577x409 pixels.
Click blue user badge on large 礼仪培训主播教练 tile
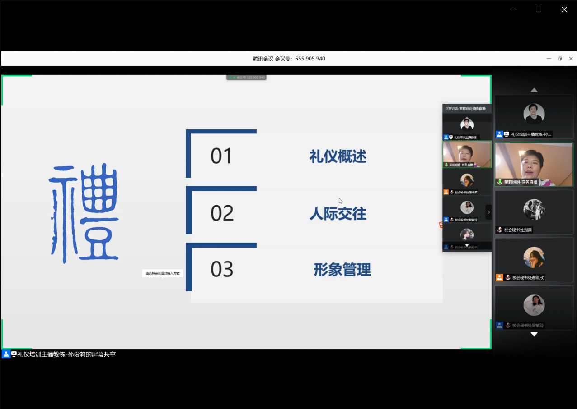pos(499,134)
